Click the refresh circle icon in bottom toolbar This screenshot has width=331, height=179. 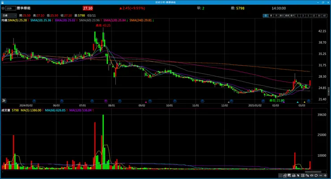click(316, 175)
